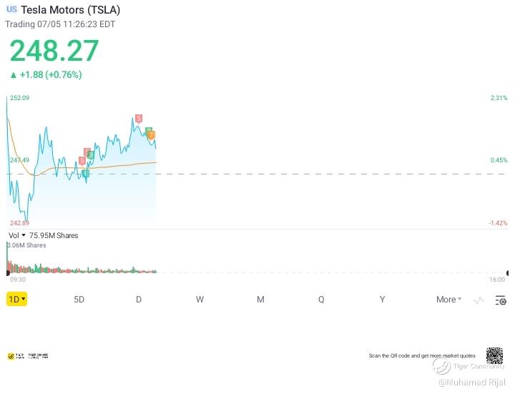The width and height of the screenshot is (515, 394).
Task: Click the orange T marker on chart
Action: point(152,135)
